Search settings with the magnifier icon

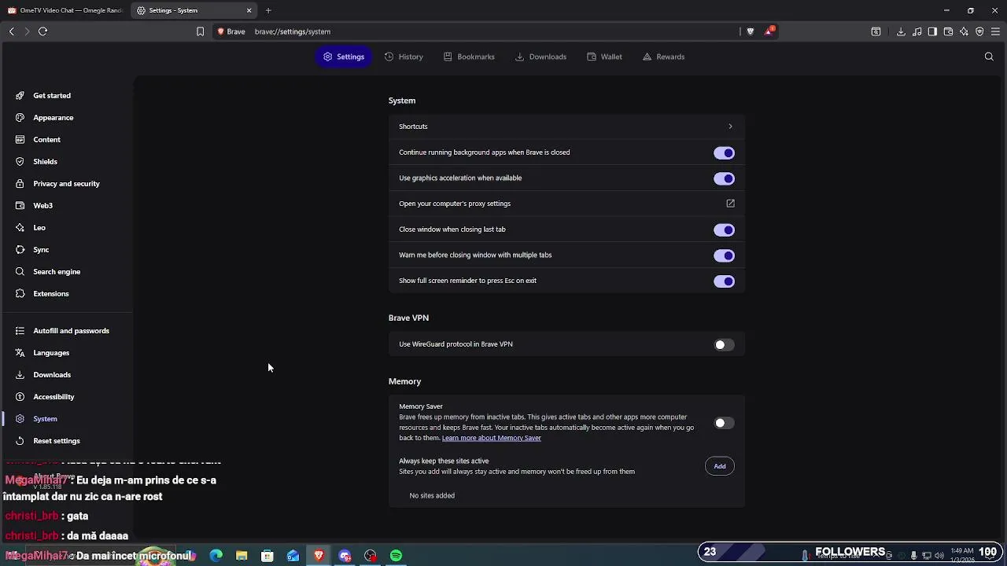[x=989, y=57]
